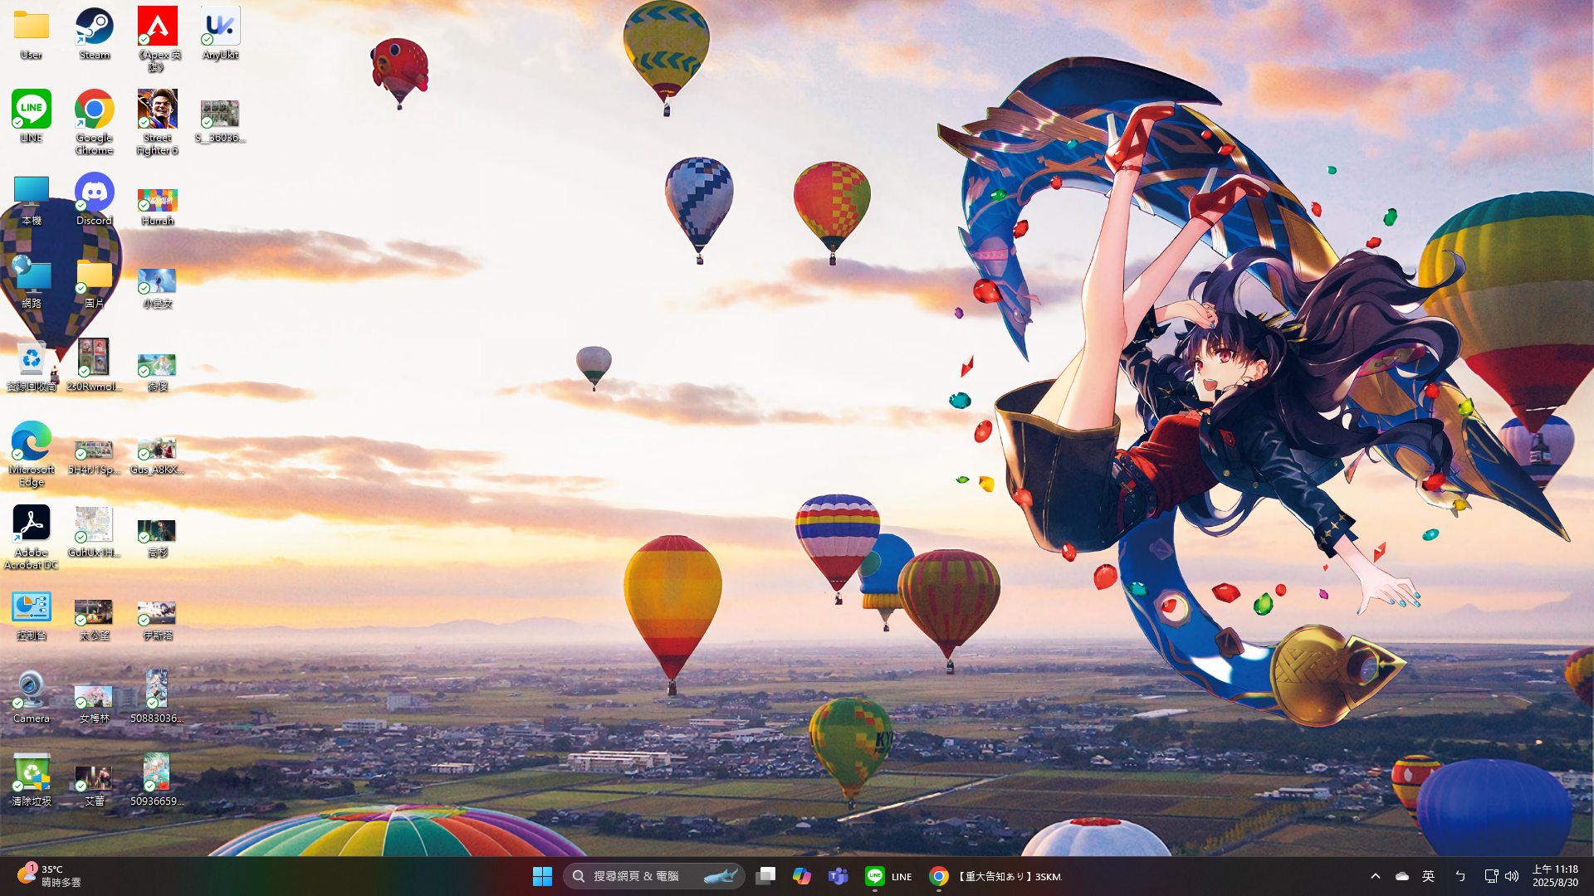
Task: Open Microsoft Teams in taskbar
Action: tap(838, 876)
